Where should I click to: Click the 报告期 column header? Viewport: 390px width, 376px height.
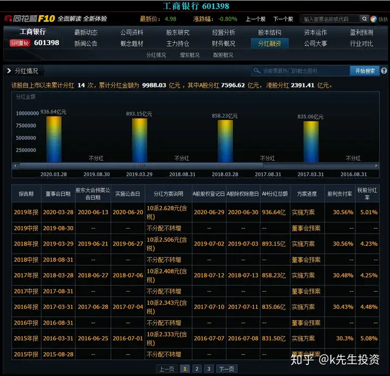point(27,194)
